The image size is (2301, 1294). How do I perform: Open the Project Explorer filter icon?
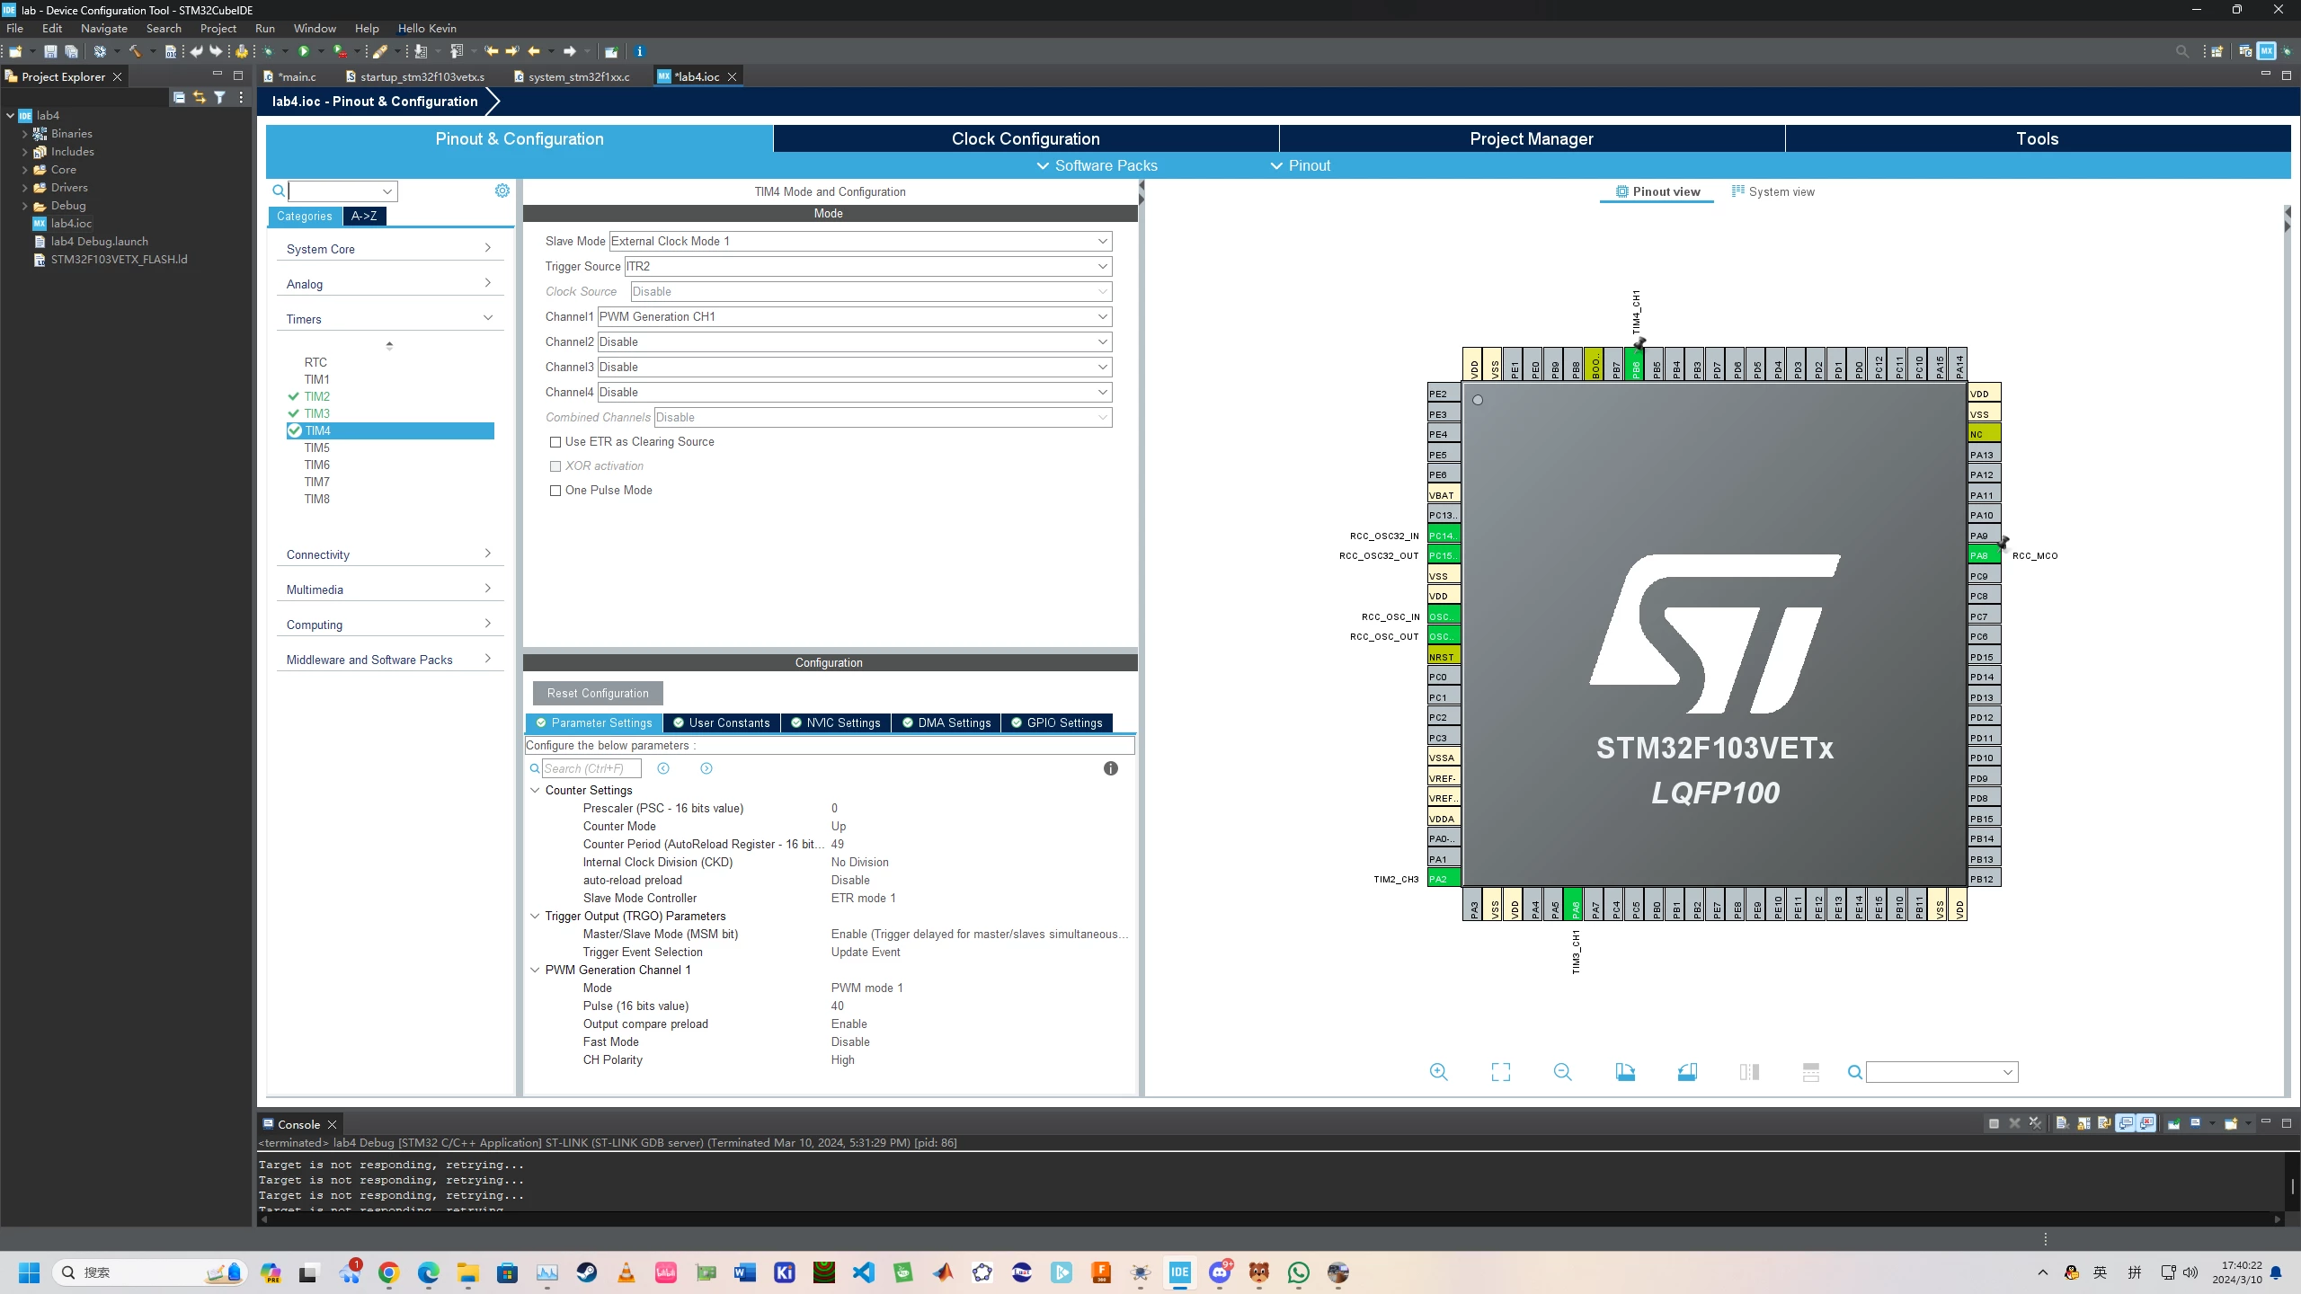tap(219, 97)
